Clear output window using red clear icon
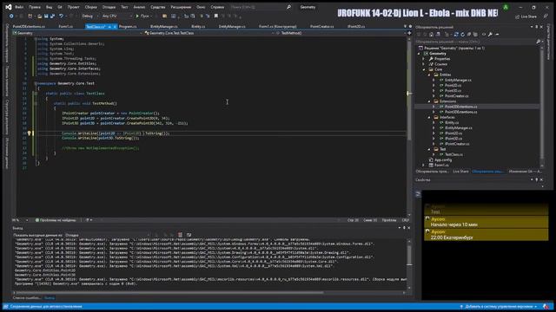 pyautogui.click(x=180, y=235)
